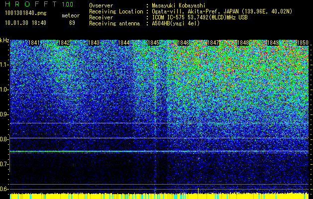Click the Receiver label

101,17
